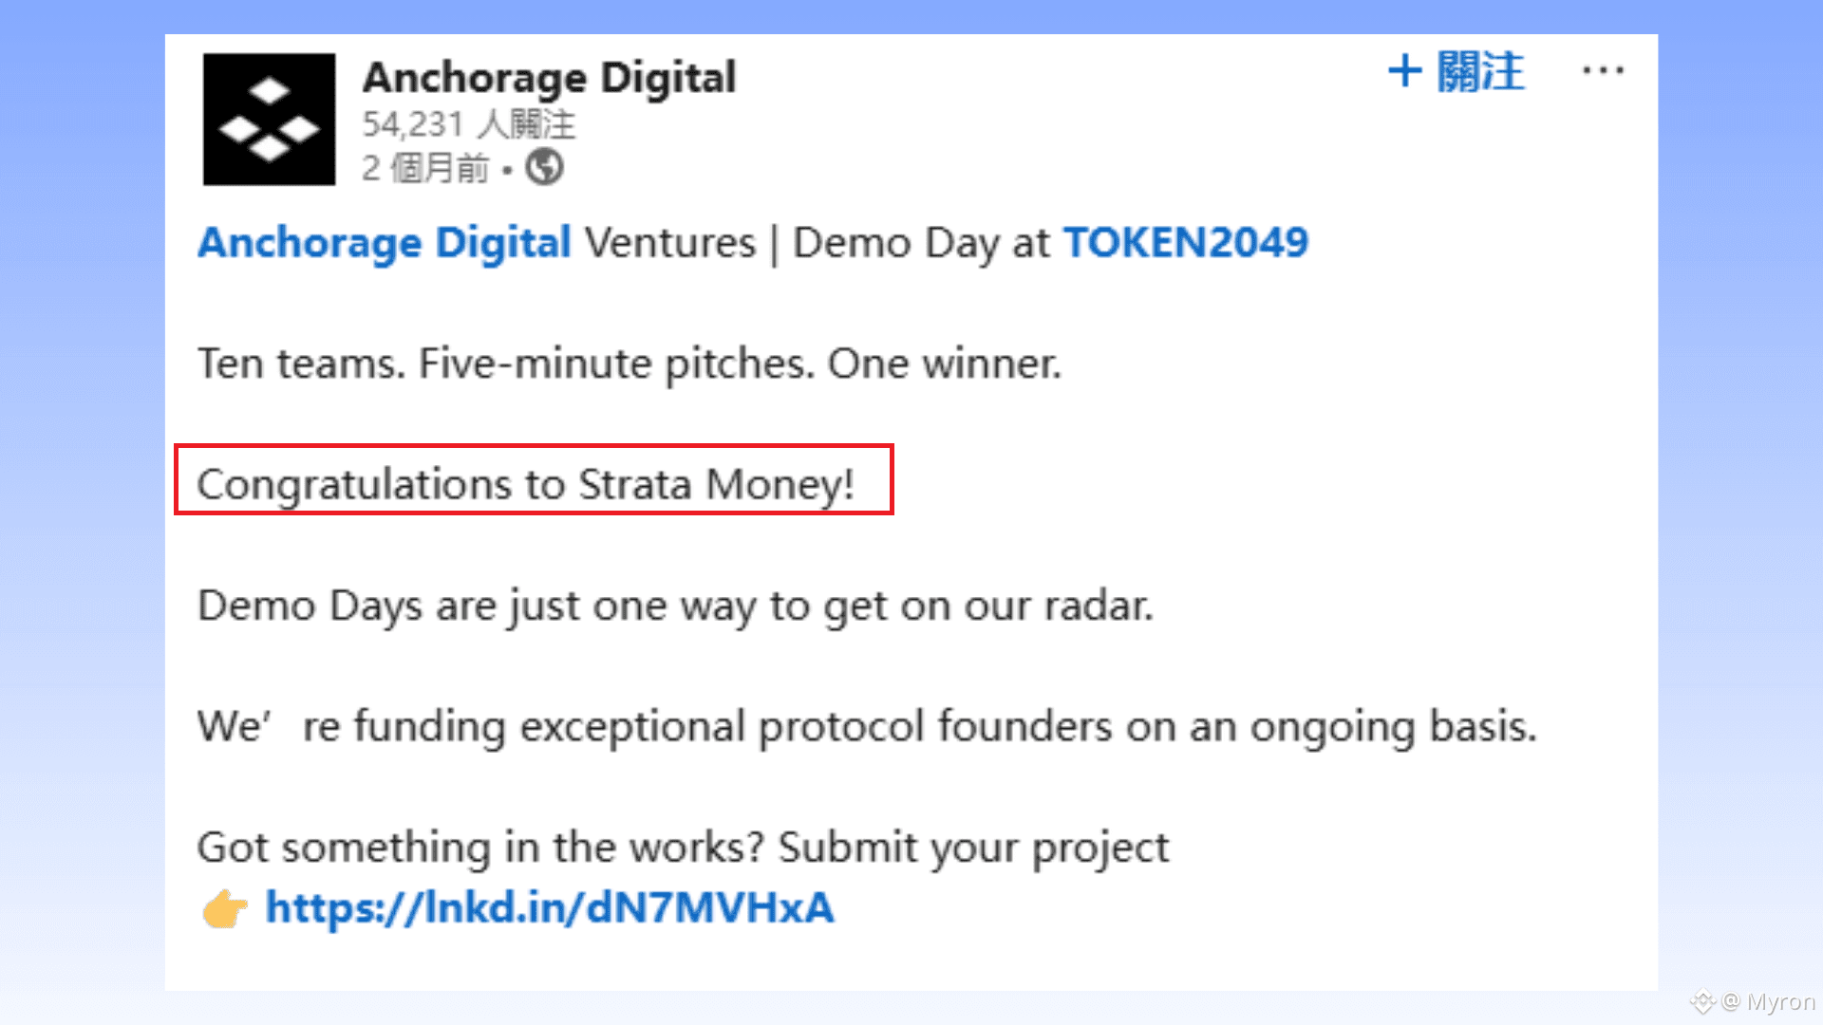Open the Anchorage Digital profile name heading
Viewport: 1823px width, 1025px height.
549,78
